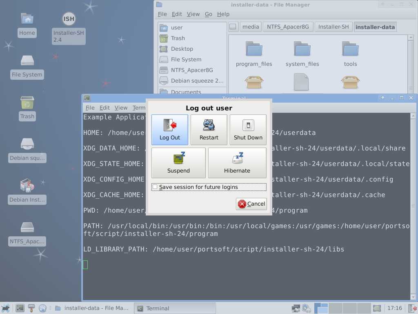Select the File System desktop icon
Screen dimensions: 418x314
(27, 67)
